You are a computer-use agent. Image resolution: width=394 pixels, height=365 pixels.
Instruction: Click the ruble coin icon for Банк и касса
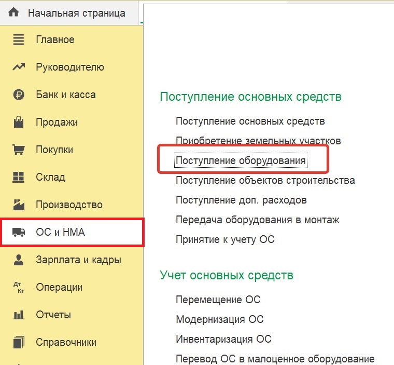pos(19,94)
